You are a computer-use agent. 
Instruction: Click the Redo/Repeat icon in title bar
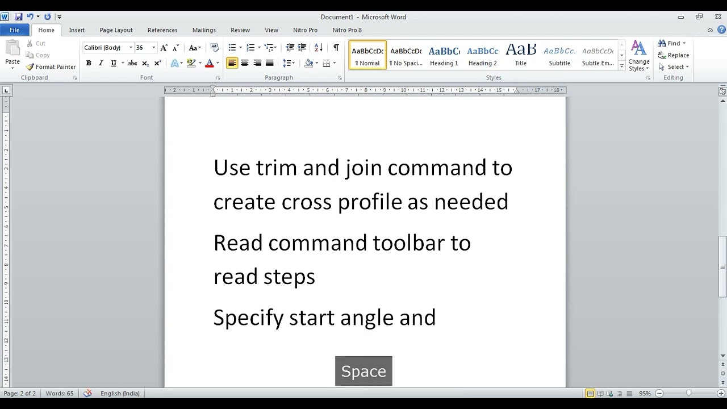[x=47, y=17]
